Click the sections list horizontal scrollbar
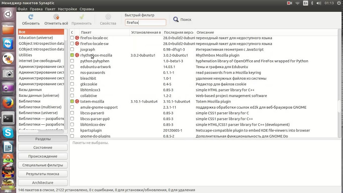 [28, 131]
